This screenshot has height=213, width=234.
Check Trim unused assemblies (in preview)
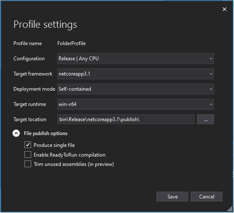pyautogui.click(x=28, y=164)
